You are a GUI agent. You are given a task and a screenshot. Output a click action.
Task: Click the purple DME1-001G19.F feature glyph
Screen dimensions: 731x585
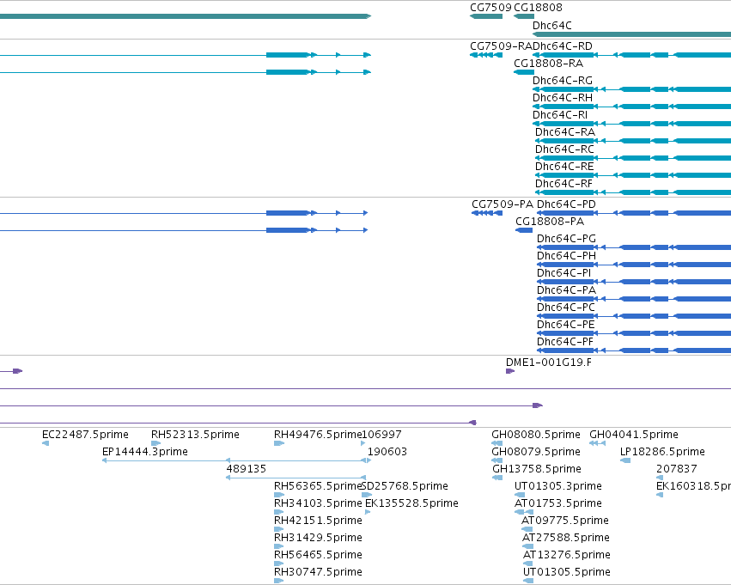click(x=510, y=371)
